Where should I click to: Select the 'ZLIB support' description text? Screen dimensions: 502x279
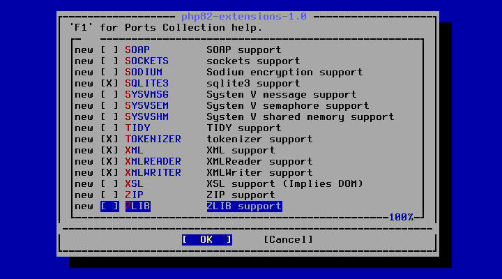coord(244,206)
